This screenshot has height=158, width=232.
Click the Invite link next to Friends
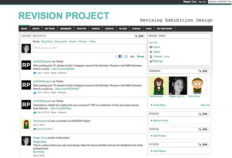pyautogui.click(x=167, y=57)
